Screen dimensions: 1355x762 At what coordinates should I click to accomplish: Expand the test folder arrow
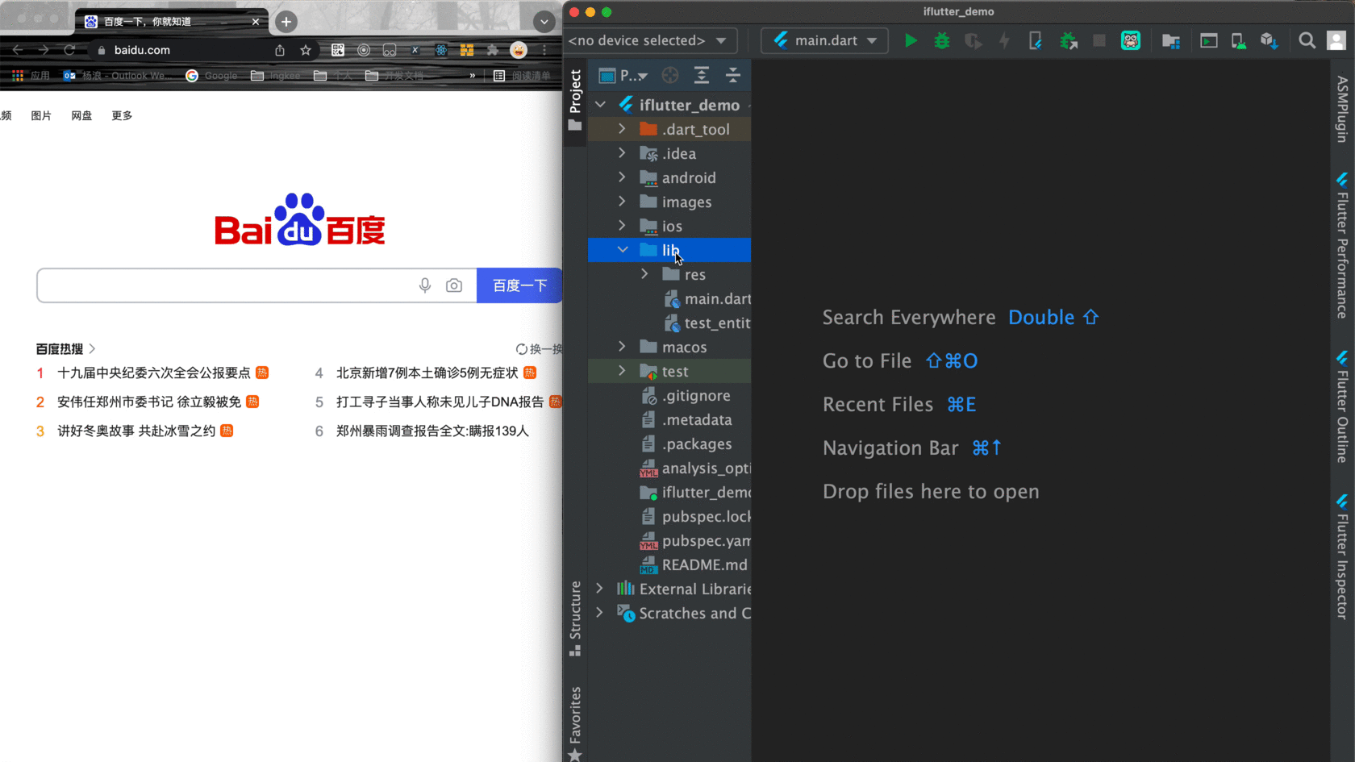click(x=622, y=371)
